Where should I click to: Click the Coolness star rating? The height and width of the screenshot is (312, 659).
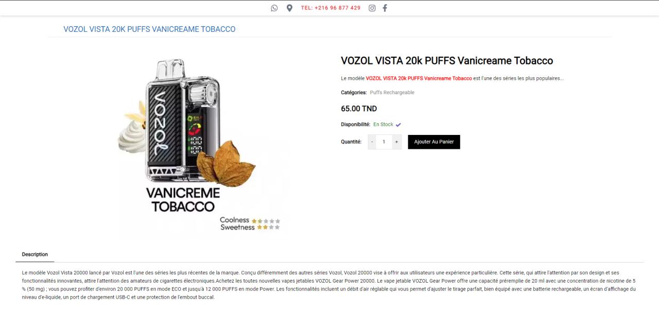(266, 221)
